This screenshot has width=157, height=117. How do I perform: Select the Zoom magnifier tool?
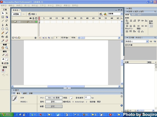7,48
